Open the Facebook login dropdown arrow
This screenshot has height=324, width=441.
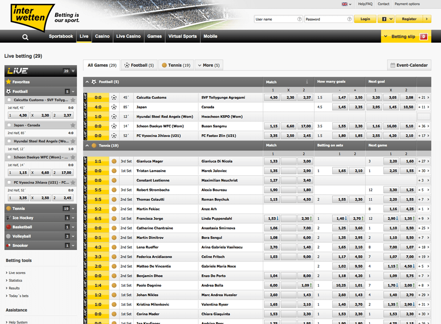coord(391,19)
